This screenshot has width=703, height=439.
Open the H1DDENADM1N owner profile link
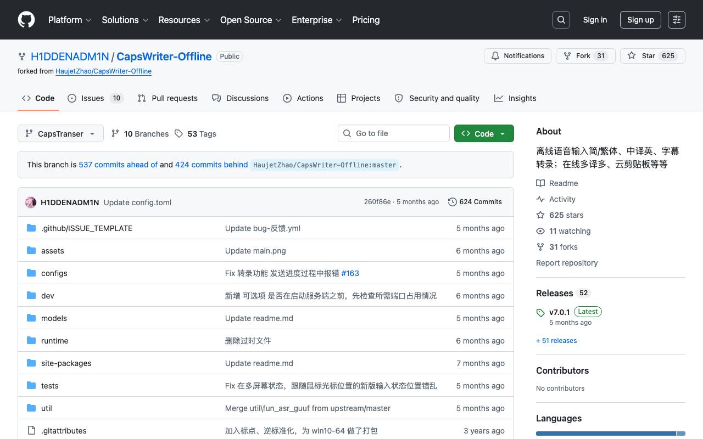(x=70, y=57)
